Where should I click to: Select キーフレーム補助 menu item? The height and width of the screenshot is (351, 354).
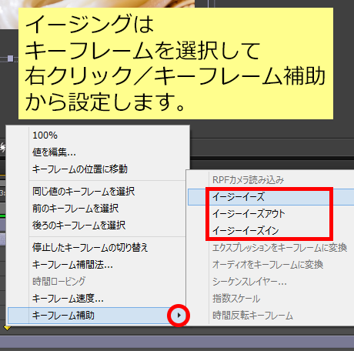97,316
